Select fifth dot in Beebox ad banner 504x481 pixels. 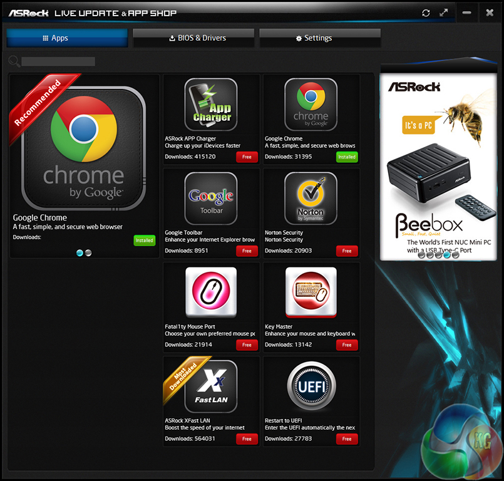455,255
